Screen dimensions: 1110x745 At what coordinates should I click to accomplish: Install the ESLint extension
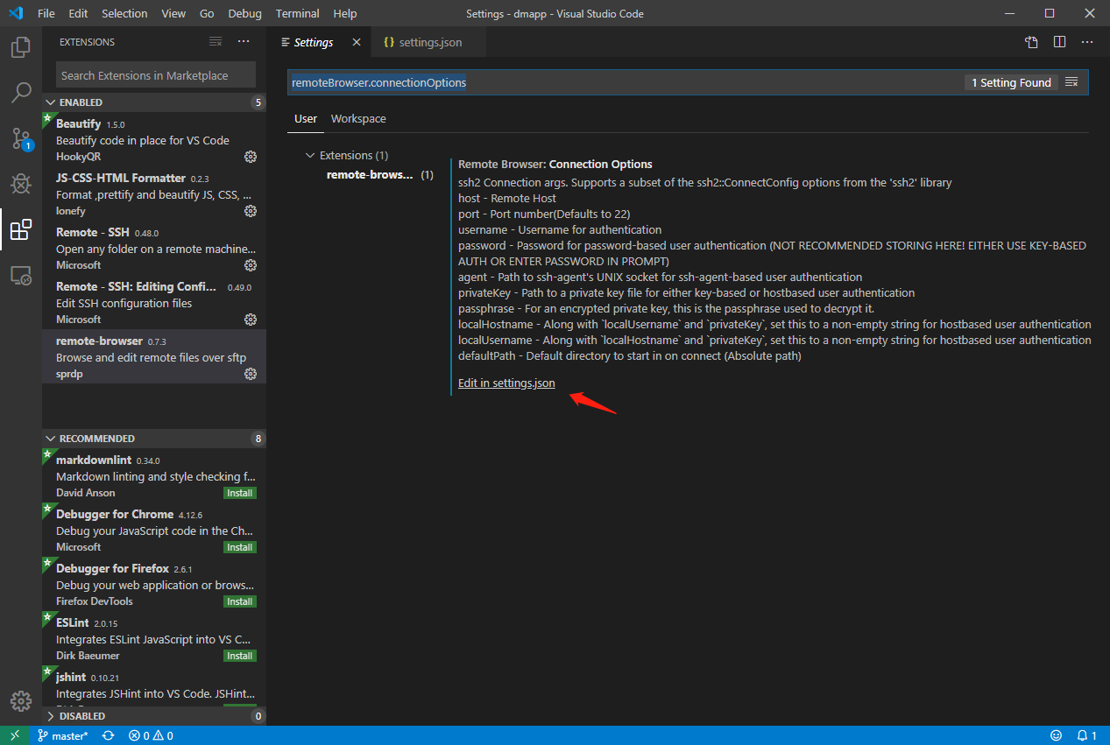pyautogui.click(x=240, y=656)
